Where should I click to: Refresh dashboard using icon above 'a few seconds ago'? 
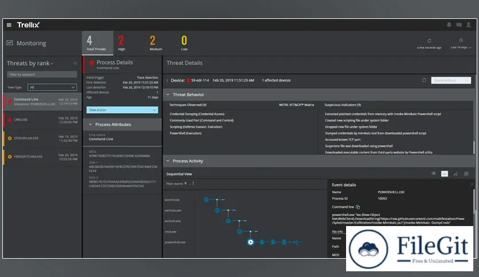pyautogui.click(x=429, y=41)
